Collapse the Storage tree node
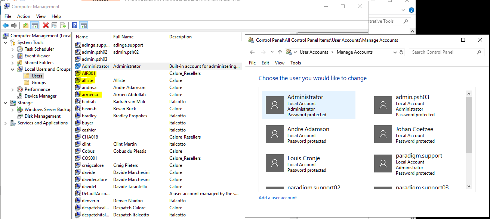Image resolution: width=490 pixels, height=219 pixels. click(6, 103)
